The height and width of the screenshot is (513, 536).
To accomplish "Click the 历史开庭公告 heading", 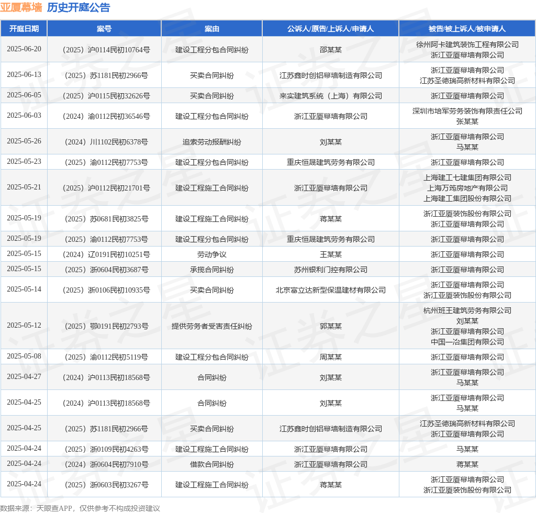I will (79, 7).
